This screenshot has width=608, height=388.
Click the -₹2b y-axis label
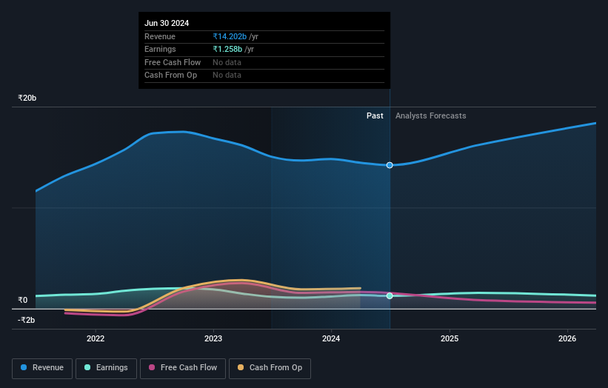click(26, 320)
